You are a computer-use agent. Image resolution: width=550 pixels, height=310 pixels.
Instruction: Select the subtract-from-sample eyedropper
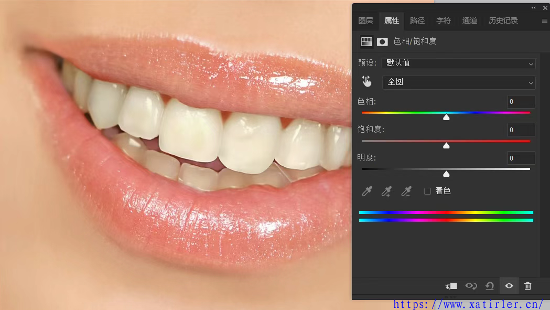click(x=406, y=191)
